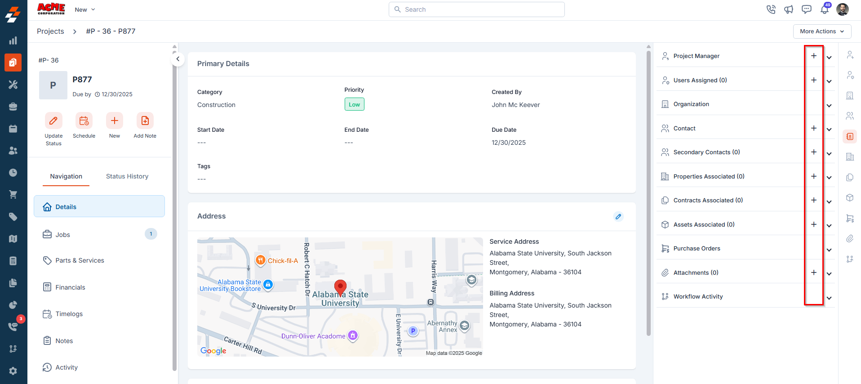Viewport: 861px width, 384px height.
Task: Click the Update Status pencil icon
Action: (53, 121)
